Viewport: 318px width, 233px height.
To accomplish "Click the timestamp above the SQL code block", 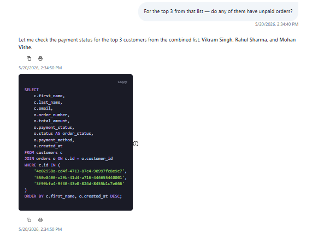I will (x=40, y=68).
